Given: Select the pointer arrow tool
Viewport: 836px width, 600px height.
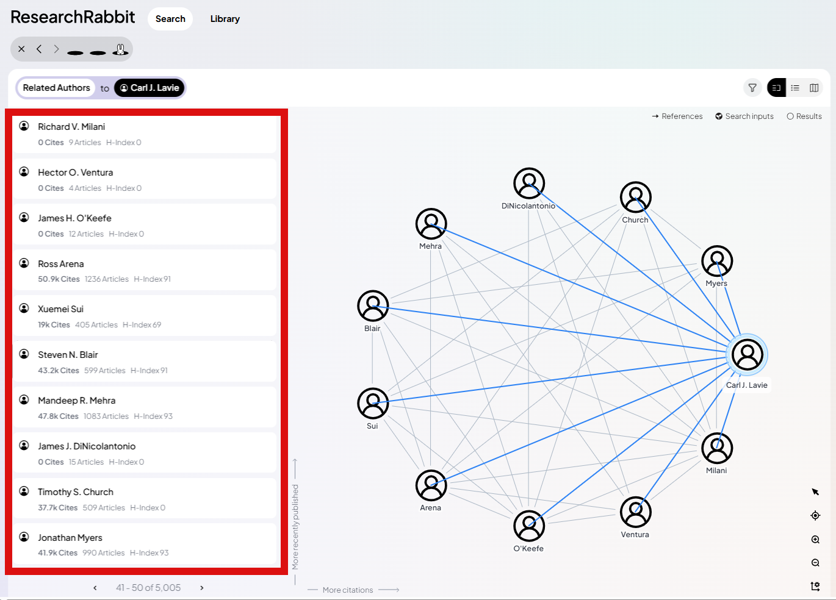Looking at the screenshot, I should (815, 492).
